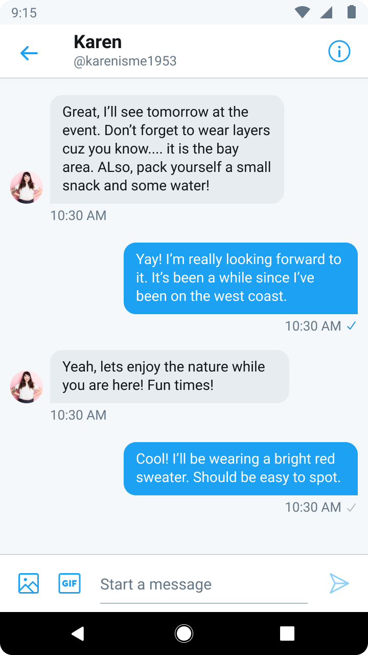Open Karen's profile from header name
Image resolution: width=368 pixels, height=655 pixels.
click(x=98, y=42)
